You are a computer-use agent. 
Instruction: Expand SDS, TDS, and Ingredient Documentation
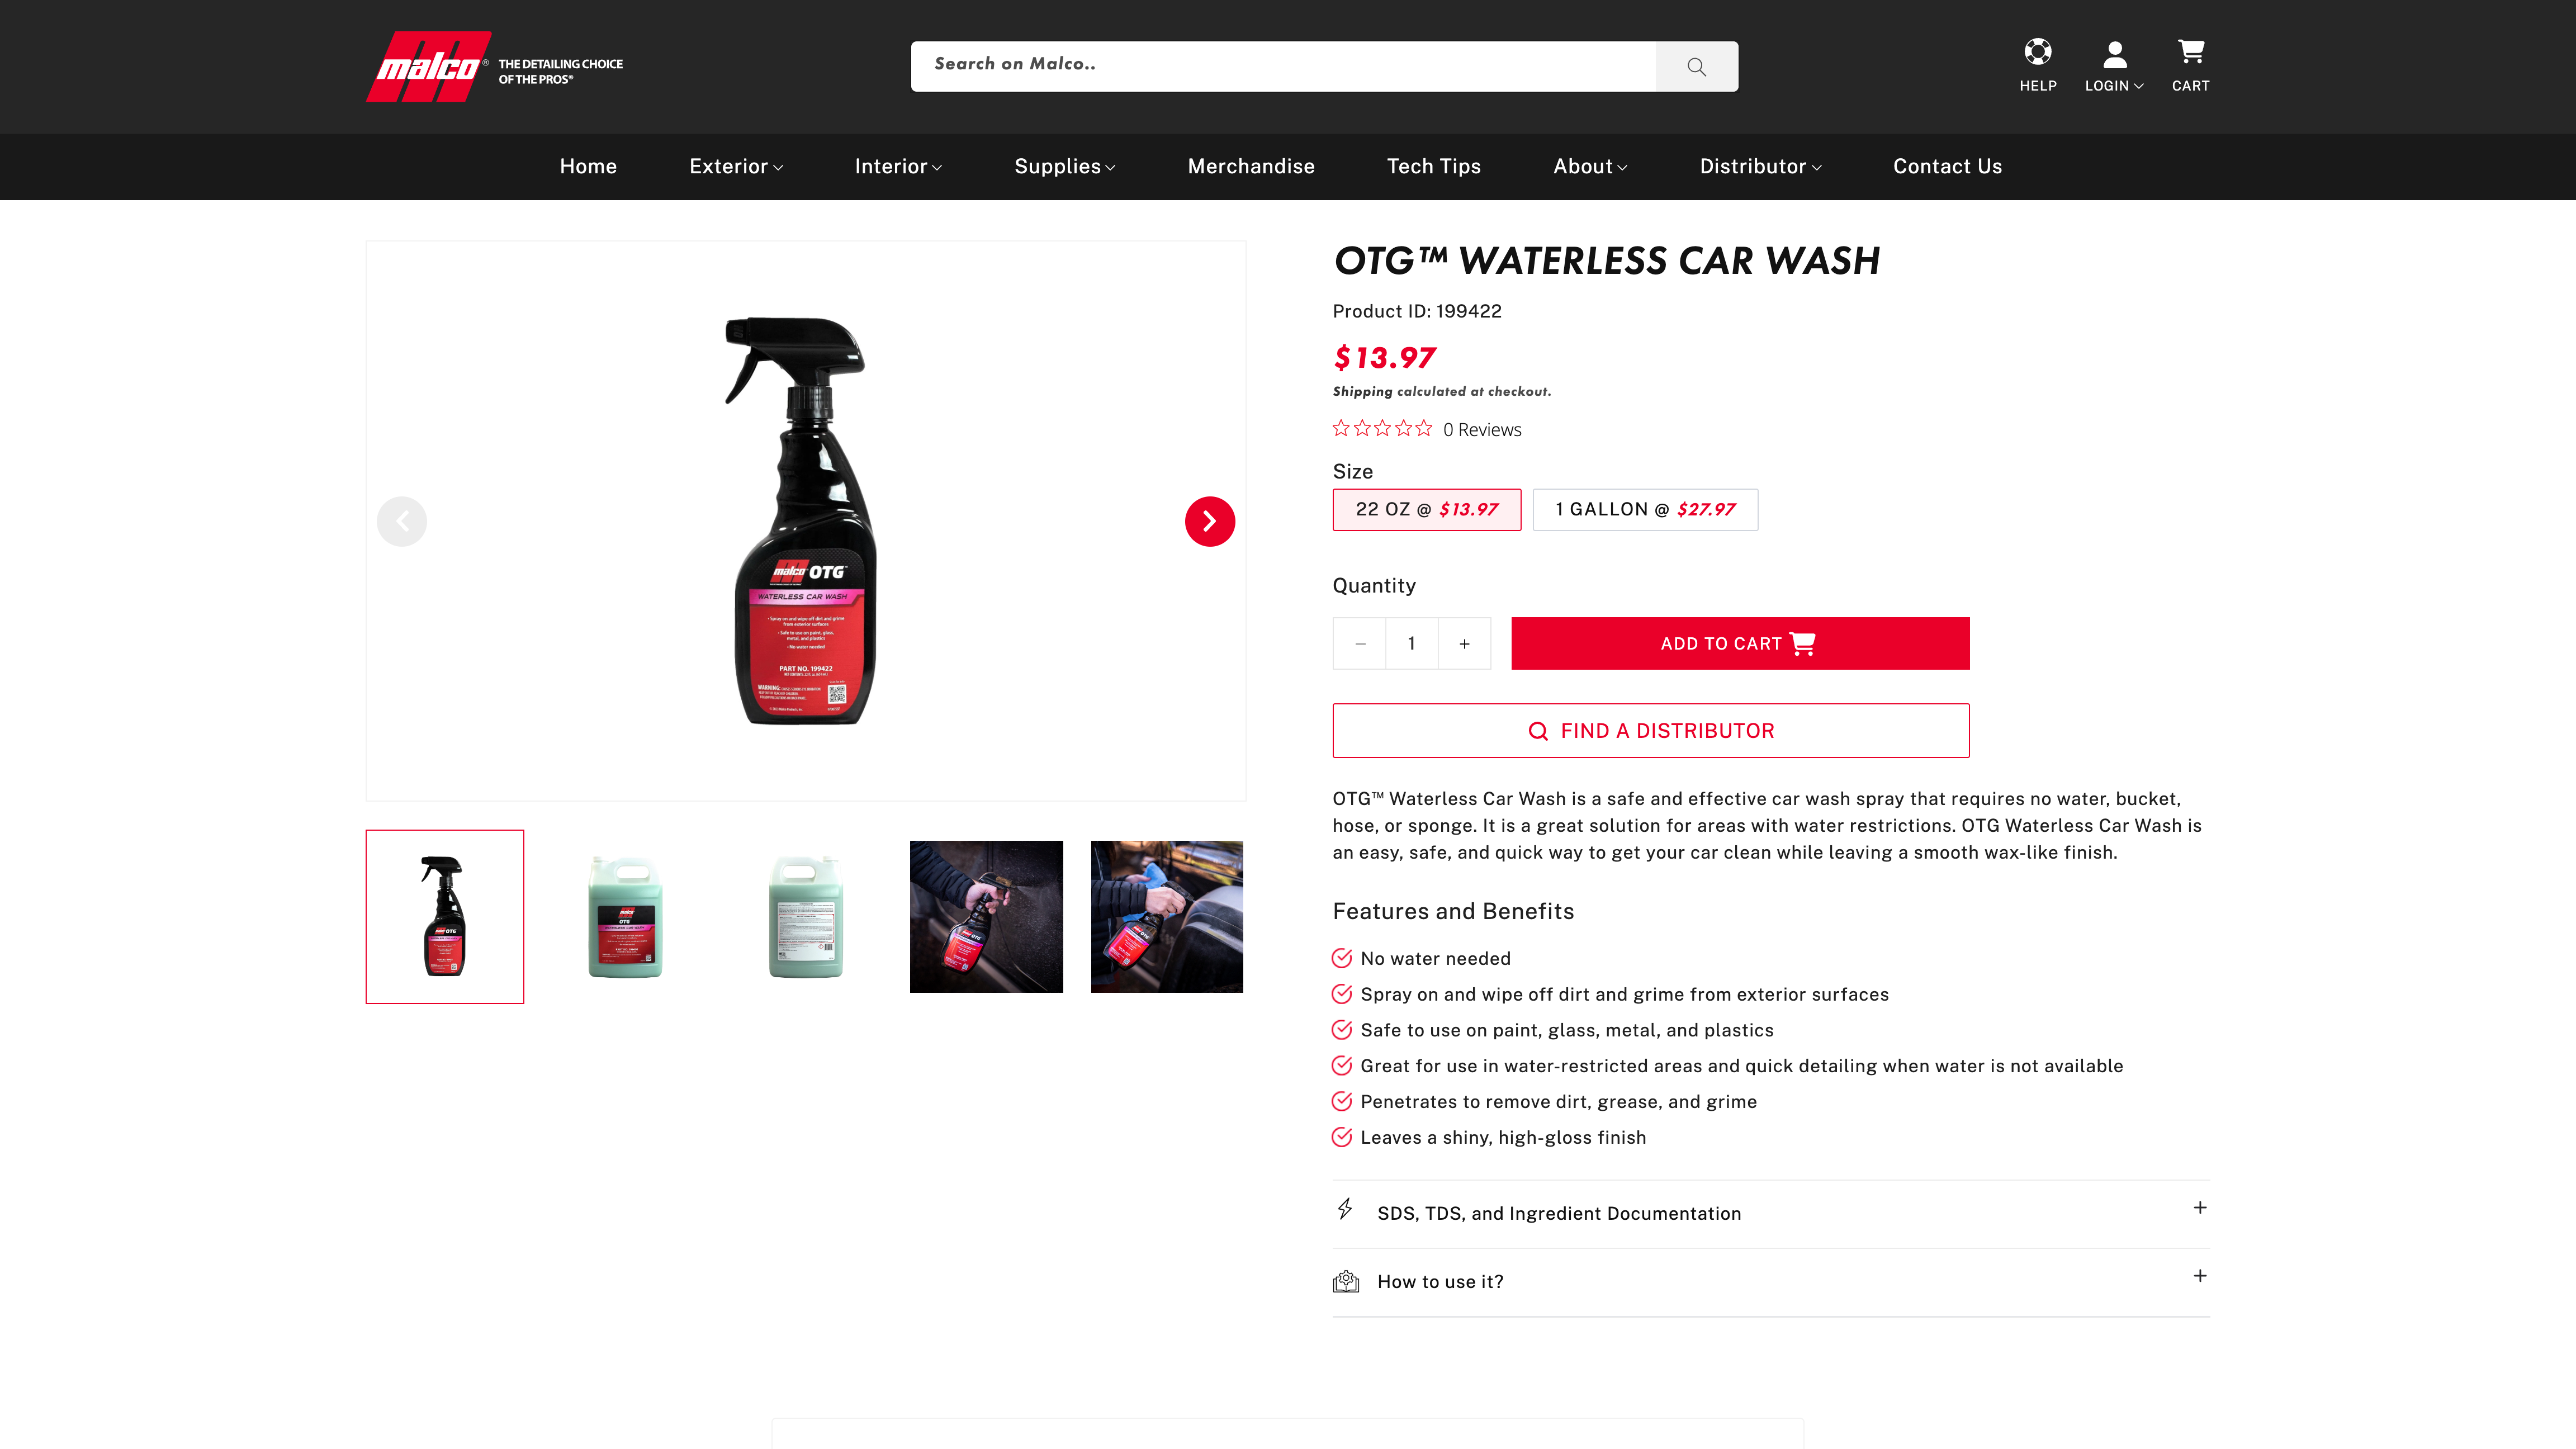(1771, 1213)
